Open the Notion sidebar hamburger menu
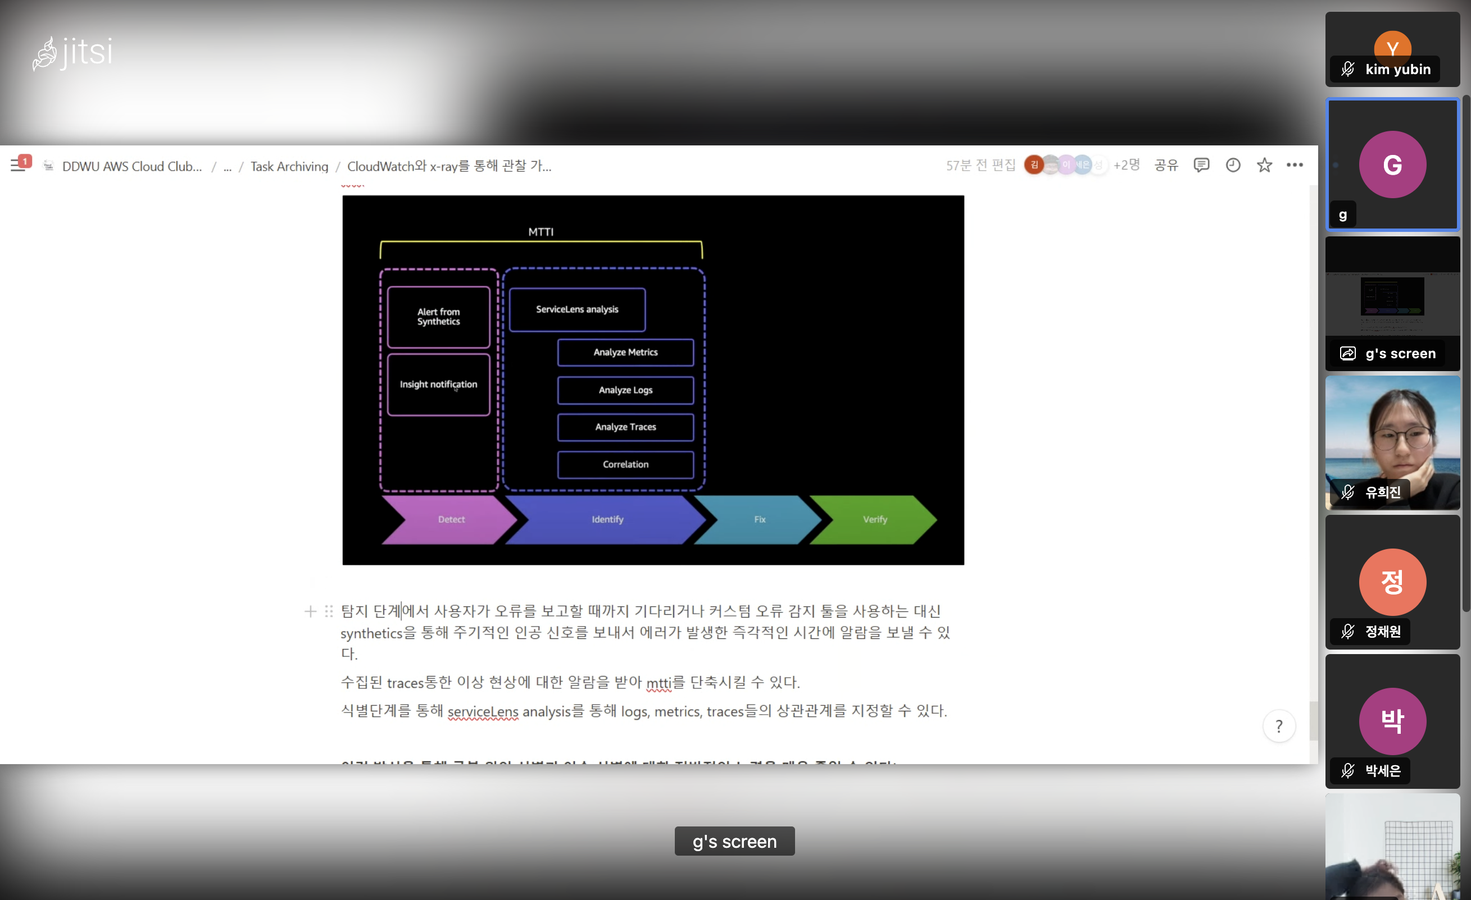The height and width of the screenshot is (900, 1471). coord(18,166)
